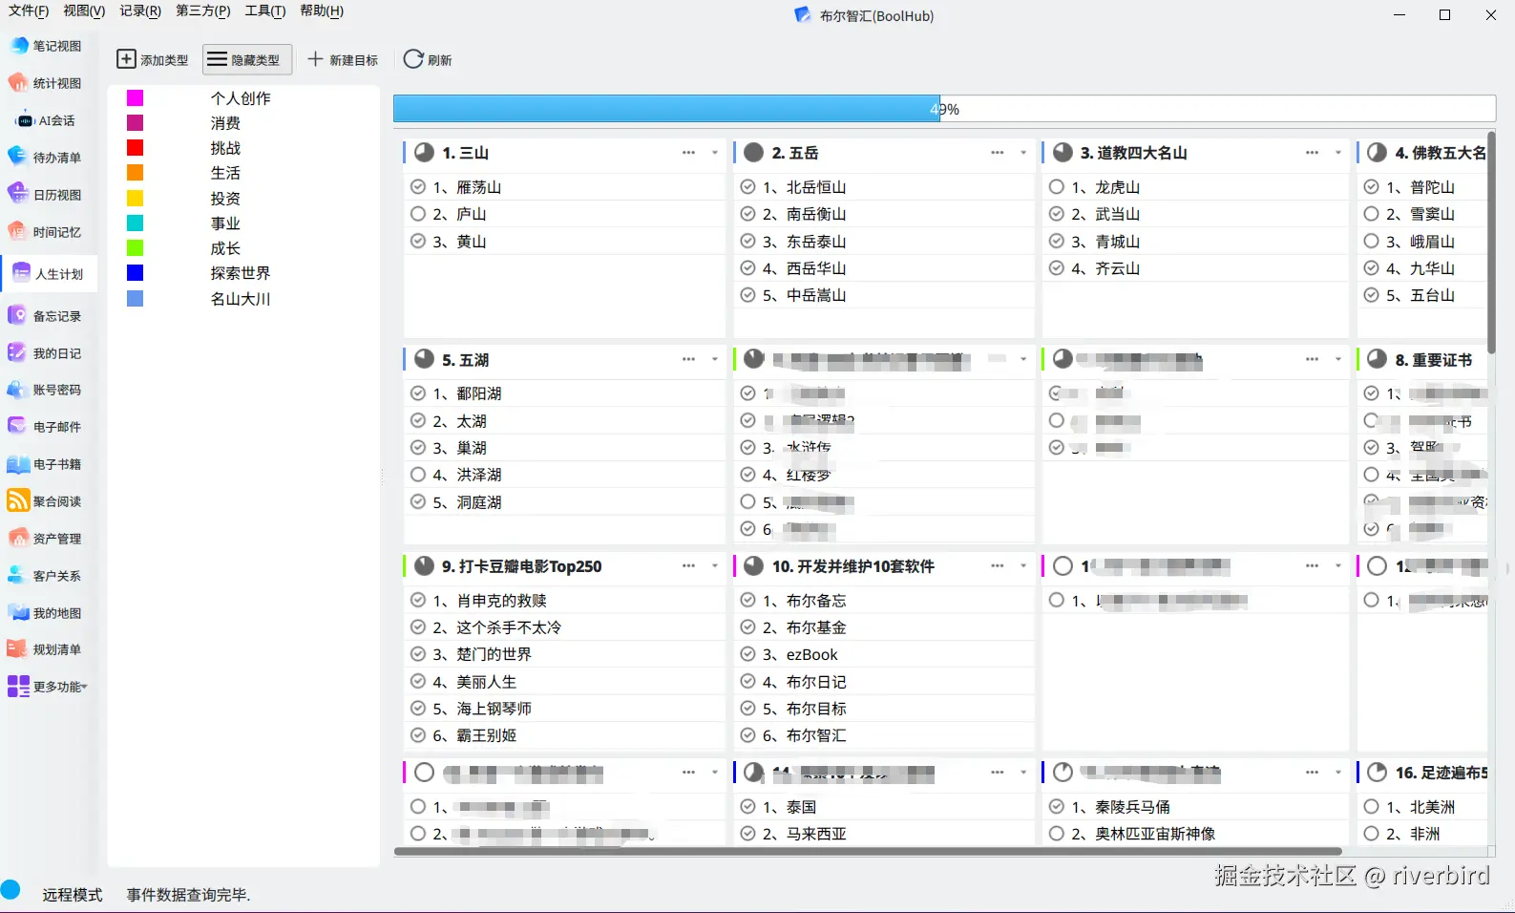This screenshot has width=1515, height=913.
Task: Open the dropdown arrow on 2. 五岳 card
Action: [x=1023, y=153]
